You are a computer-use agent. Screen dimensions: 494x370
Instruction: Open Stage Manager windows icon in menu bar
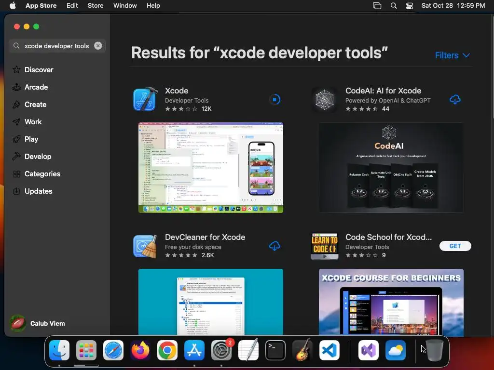(377, 5)
